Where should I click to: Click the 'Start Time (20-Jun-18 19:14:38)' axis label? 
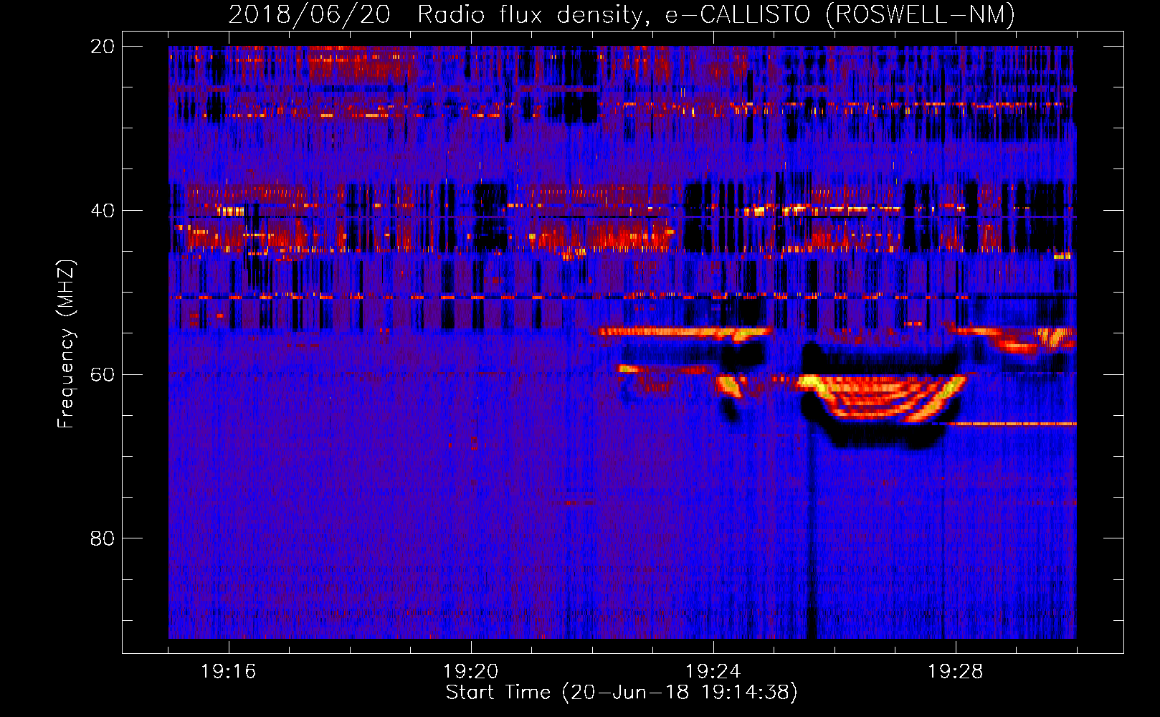[622, 693]
